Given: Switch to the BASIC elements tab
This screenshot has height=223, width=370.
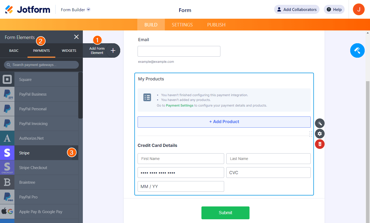Looking at the screenshot, I should 14,51.
